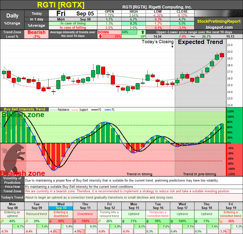Click the Today's Closing arrow marker

[x=172, y=46]
